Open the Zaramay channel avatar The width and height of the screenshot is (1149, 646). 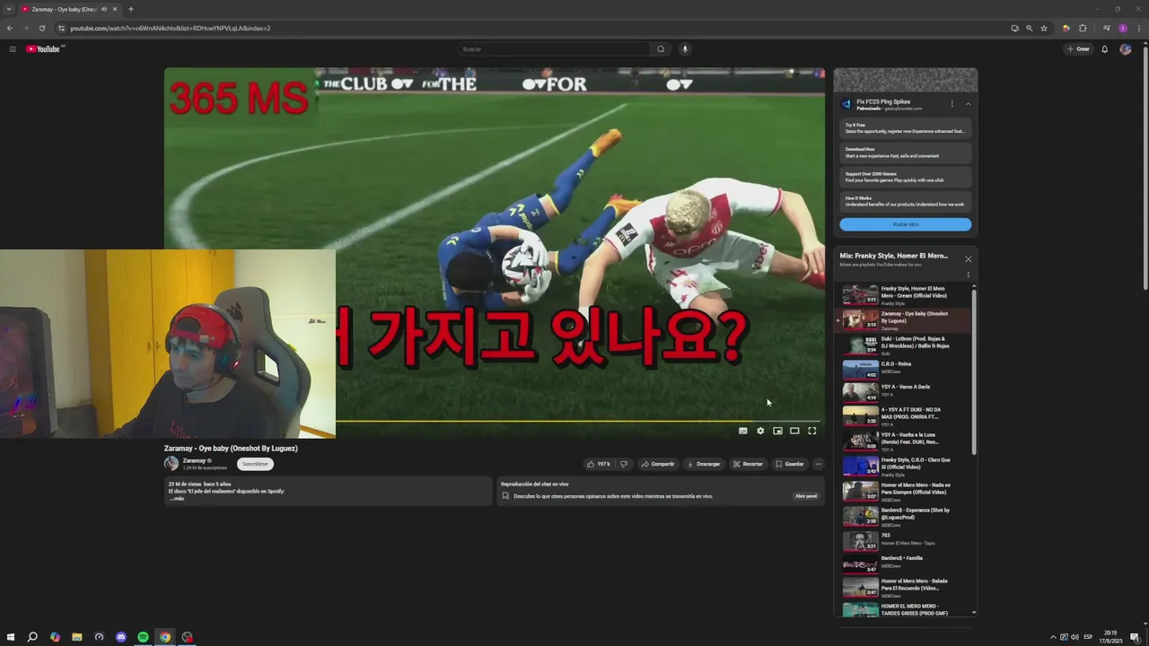click(x=171, y=464)
